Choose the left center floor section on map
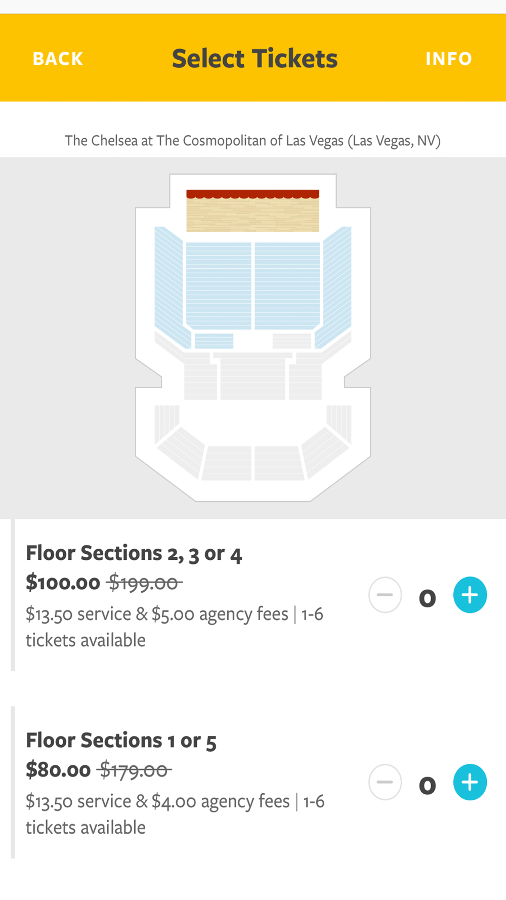Viewport: 506px width, 900px height. [219, 286]
